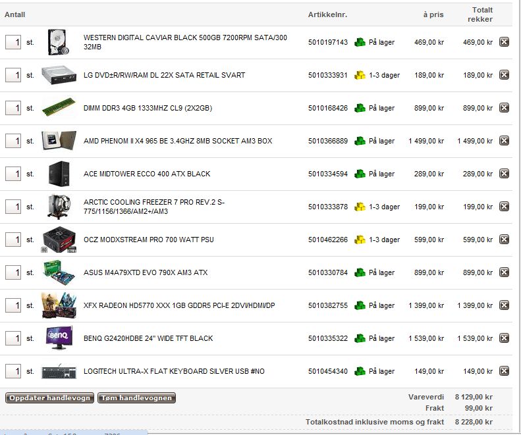
Task: Click stock icon for AMD Phenom II row
Action: pos(360,141)
